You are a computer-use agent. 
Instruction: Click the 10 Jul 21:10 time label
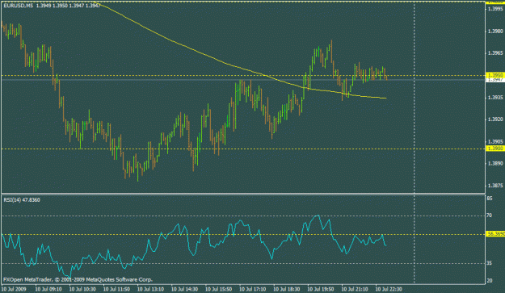(356, 289)
